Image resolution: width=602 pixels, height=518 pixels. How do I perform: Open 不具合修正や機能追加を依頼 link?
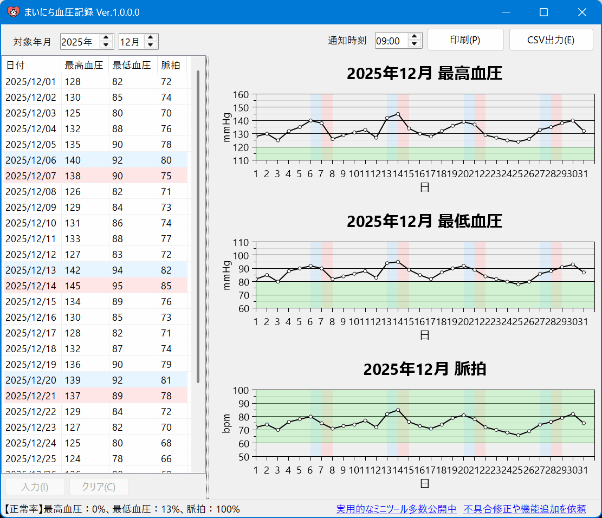(525, 509)
